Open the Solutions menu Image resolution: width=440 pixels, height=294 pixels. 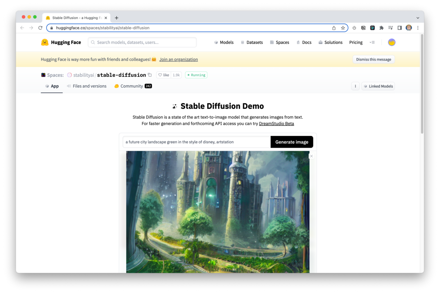pos(330,42)
